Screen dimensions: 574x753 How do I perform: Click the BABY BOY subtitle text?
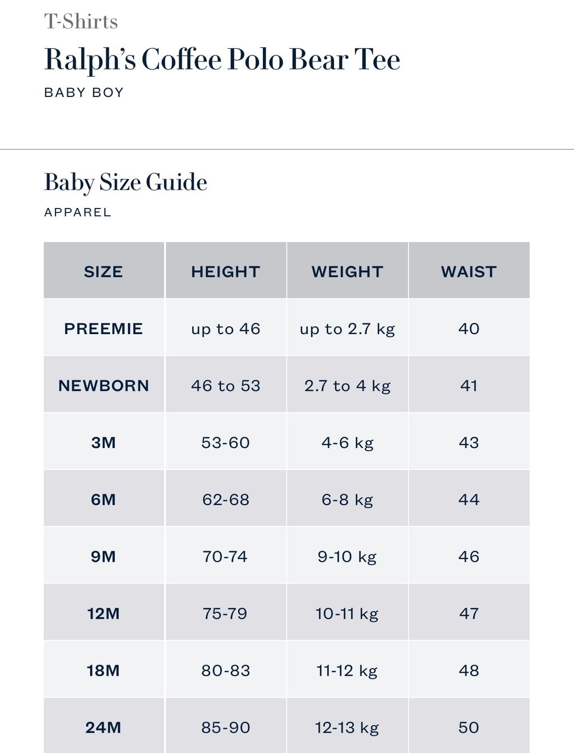point(84,93)
